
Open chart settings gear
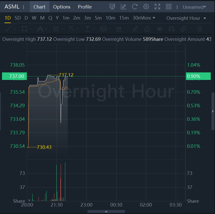(146, 7)
